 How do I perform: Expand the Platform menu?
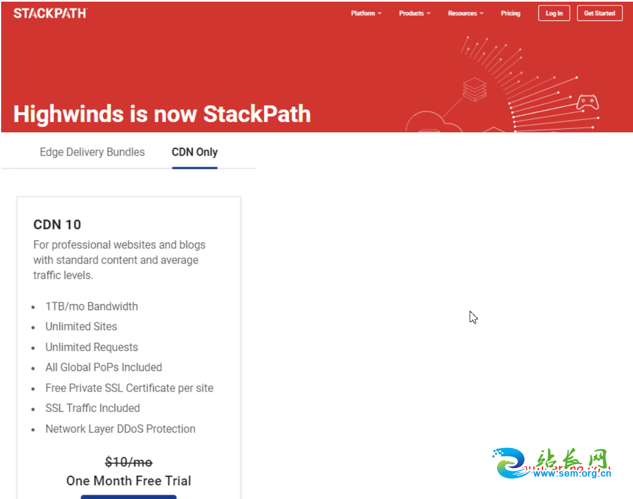tap(366, 13)
